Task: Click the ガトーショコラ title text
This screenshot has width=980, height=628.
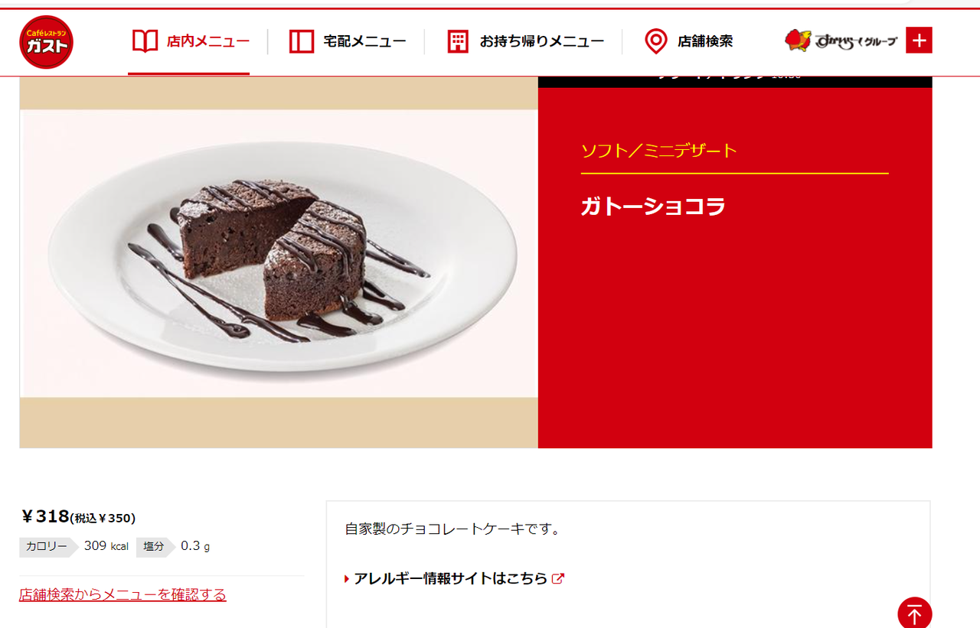Action: [653, 207]
